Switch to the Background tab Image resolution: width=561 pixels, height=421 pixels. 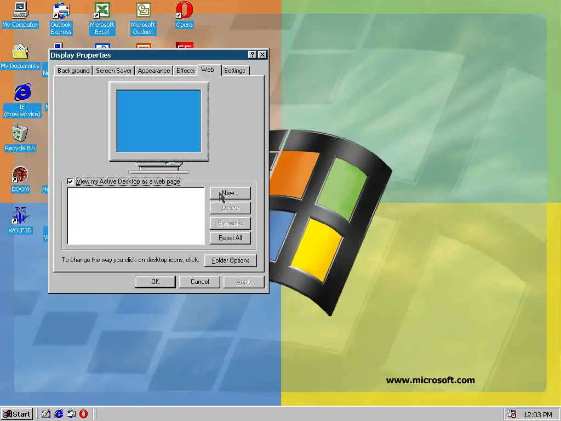tap(73, 71)
